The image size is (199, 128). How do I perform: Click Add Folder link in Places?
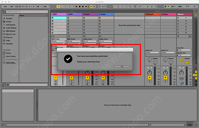point(11,62)
